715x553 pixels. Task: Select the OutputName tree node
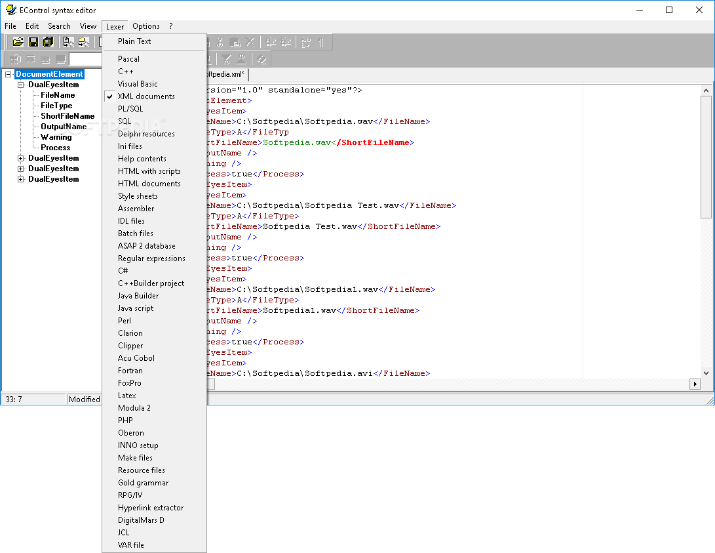(64, 127)
